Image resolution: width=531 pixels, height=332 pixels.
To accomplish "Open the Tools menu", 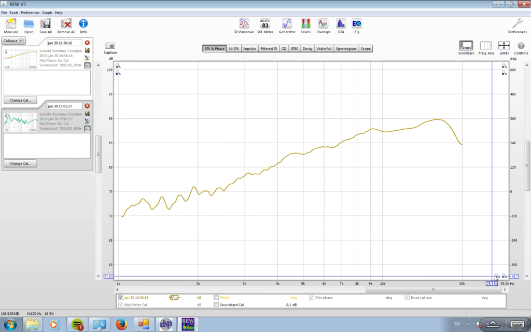I will coord(14,12).
